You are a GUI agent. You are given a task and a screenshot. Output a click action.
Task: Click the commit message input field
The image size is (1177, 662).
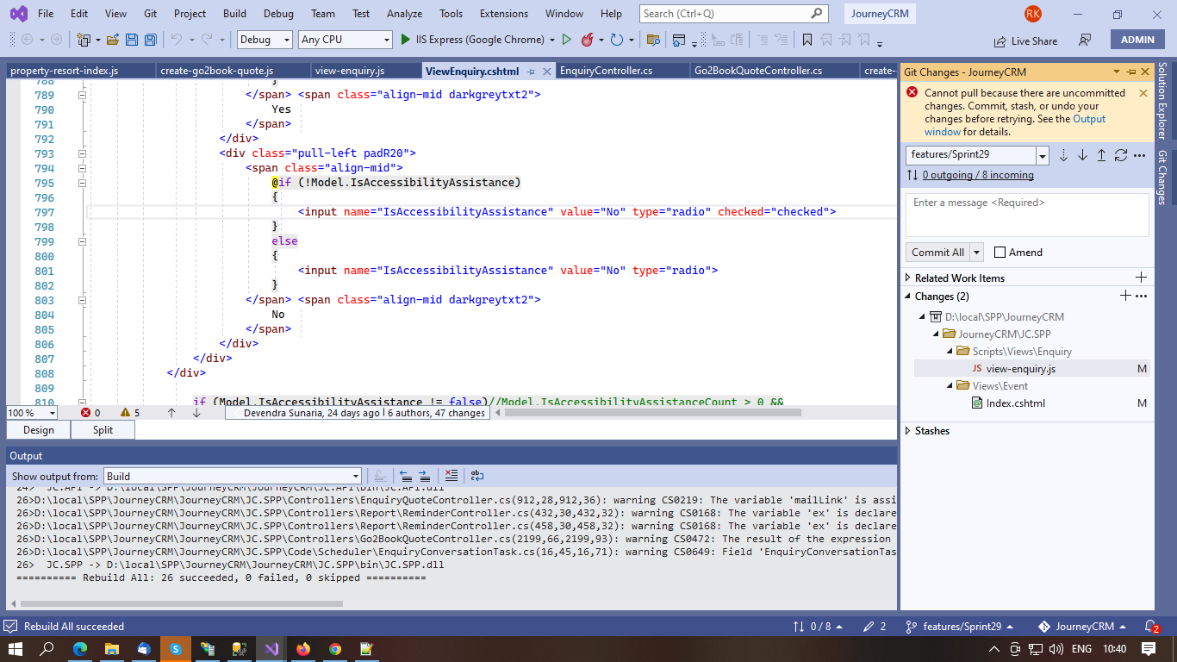coord(1026,214)
